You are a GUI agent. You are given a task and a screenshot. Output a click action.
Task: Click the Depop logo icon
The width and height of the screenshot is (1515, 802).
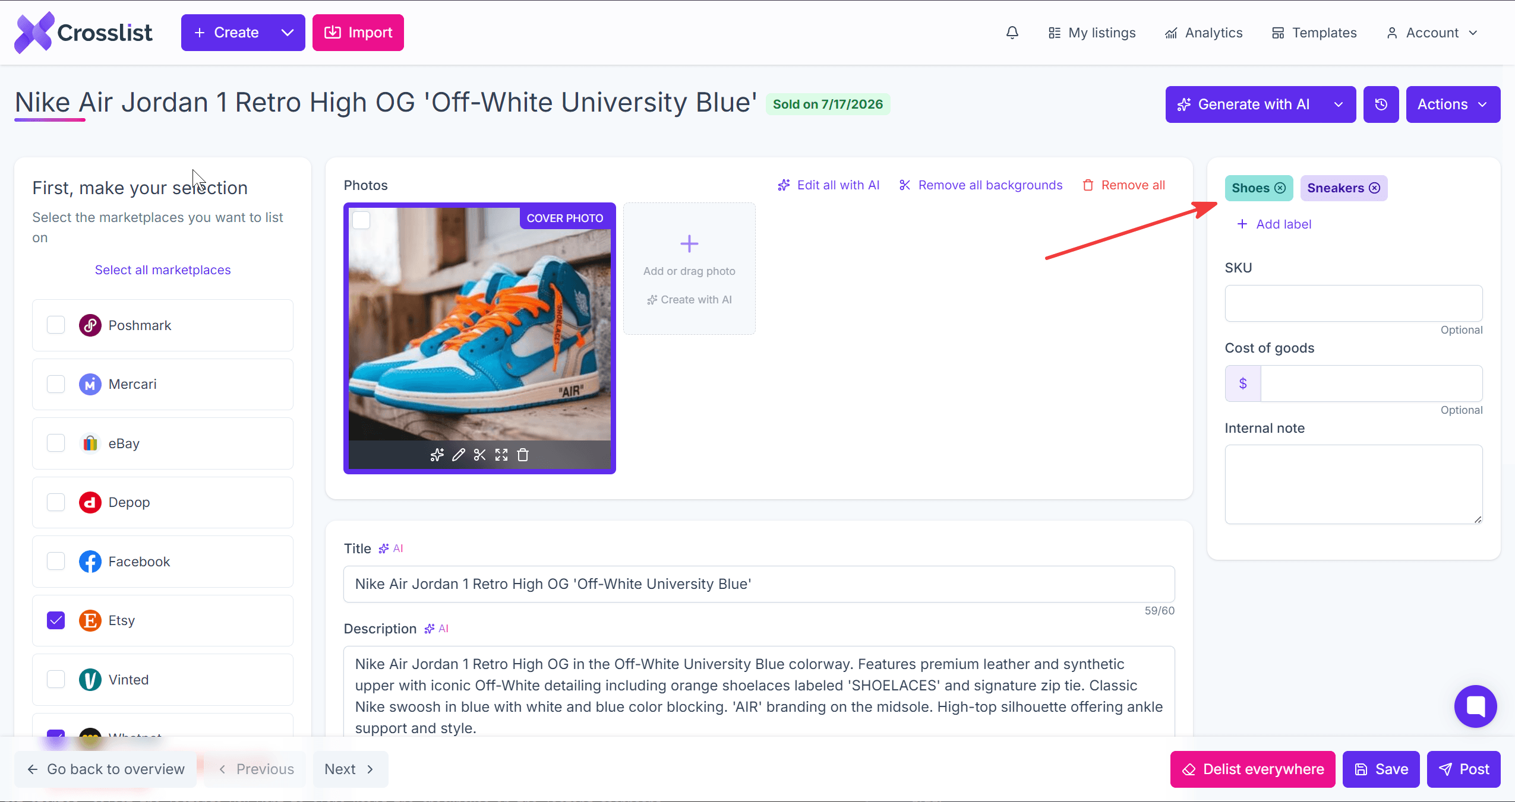90,503
